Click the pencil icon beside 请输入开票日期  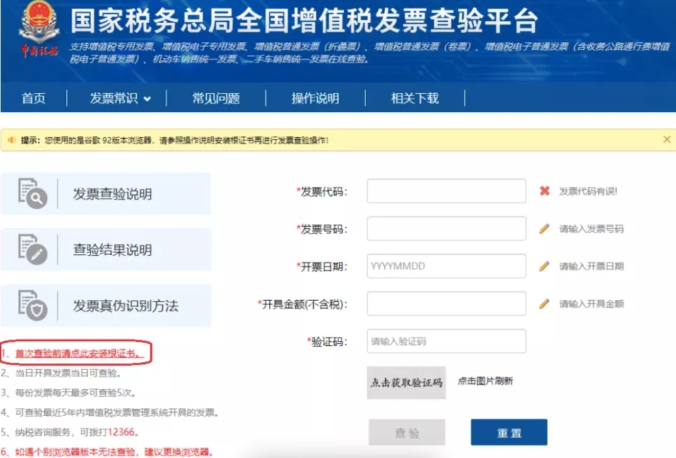544,266
